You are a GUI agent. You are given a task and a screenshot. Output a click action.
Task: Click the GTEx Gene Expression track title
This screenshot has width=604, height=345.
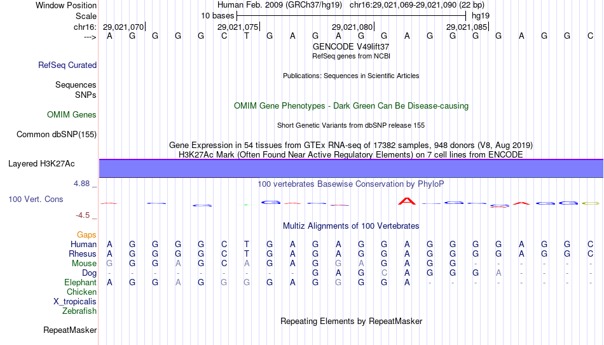351,145
